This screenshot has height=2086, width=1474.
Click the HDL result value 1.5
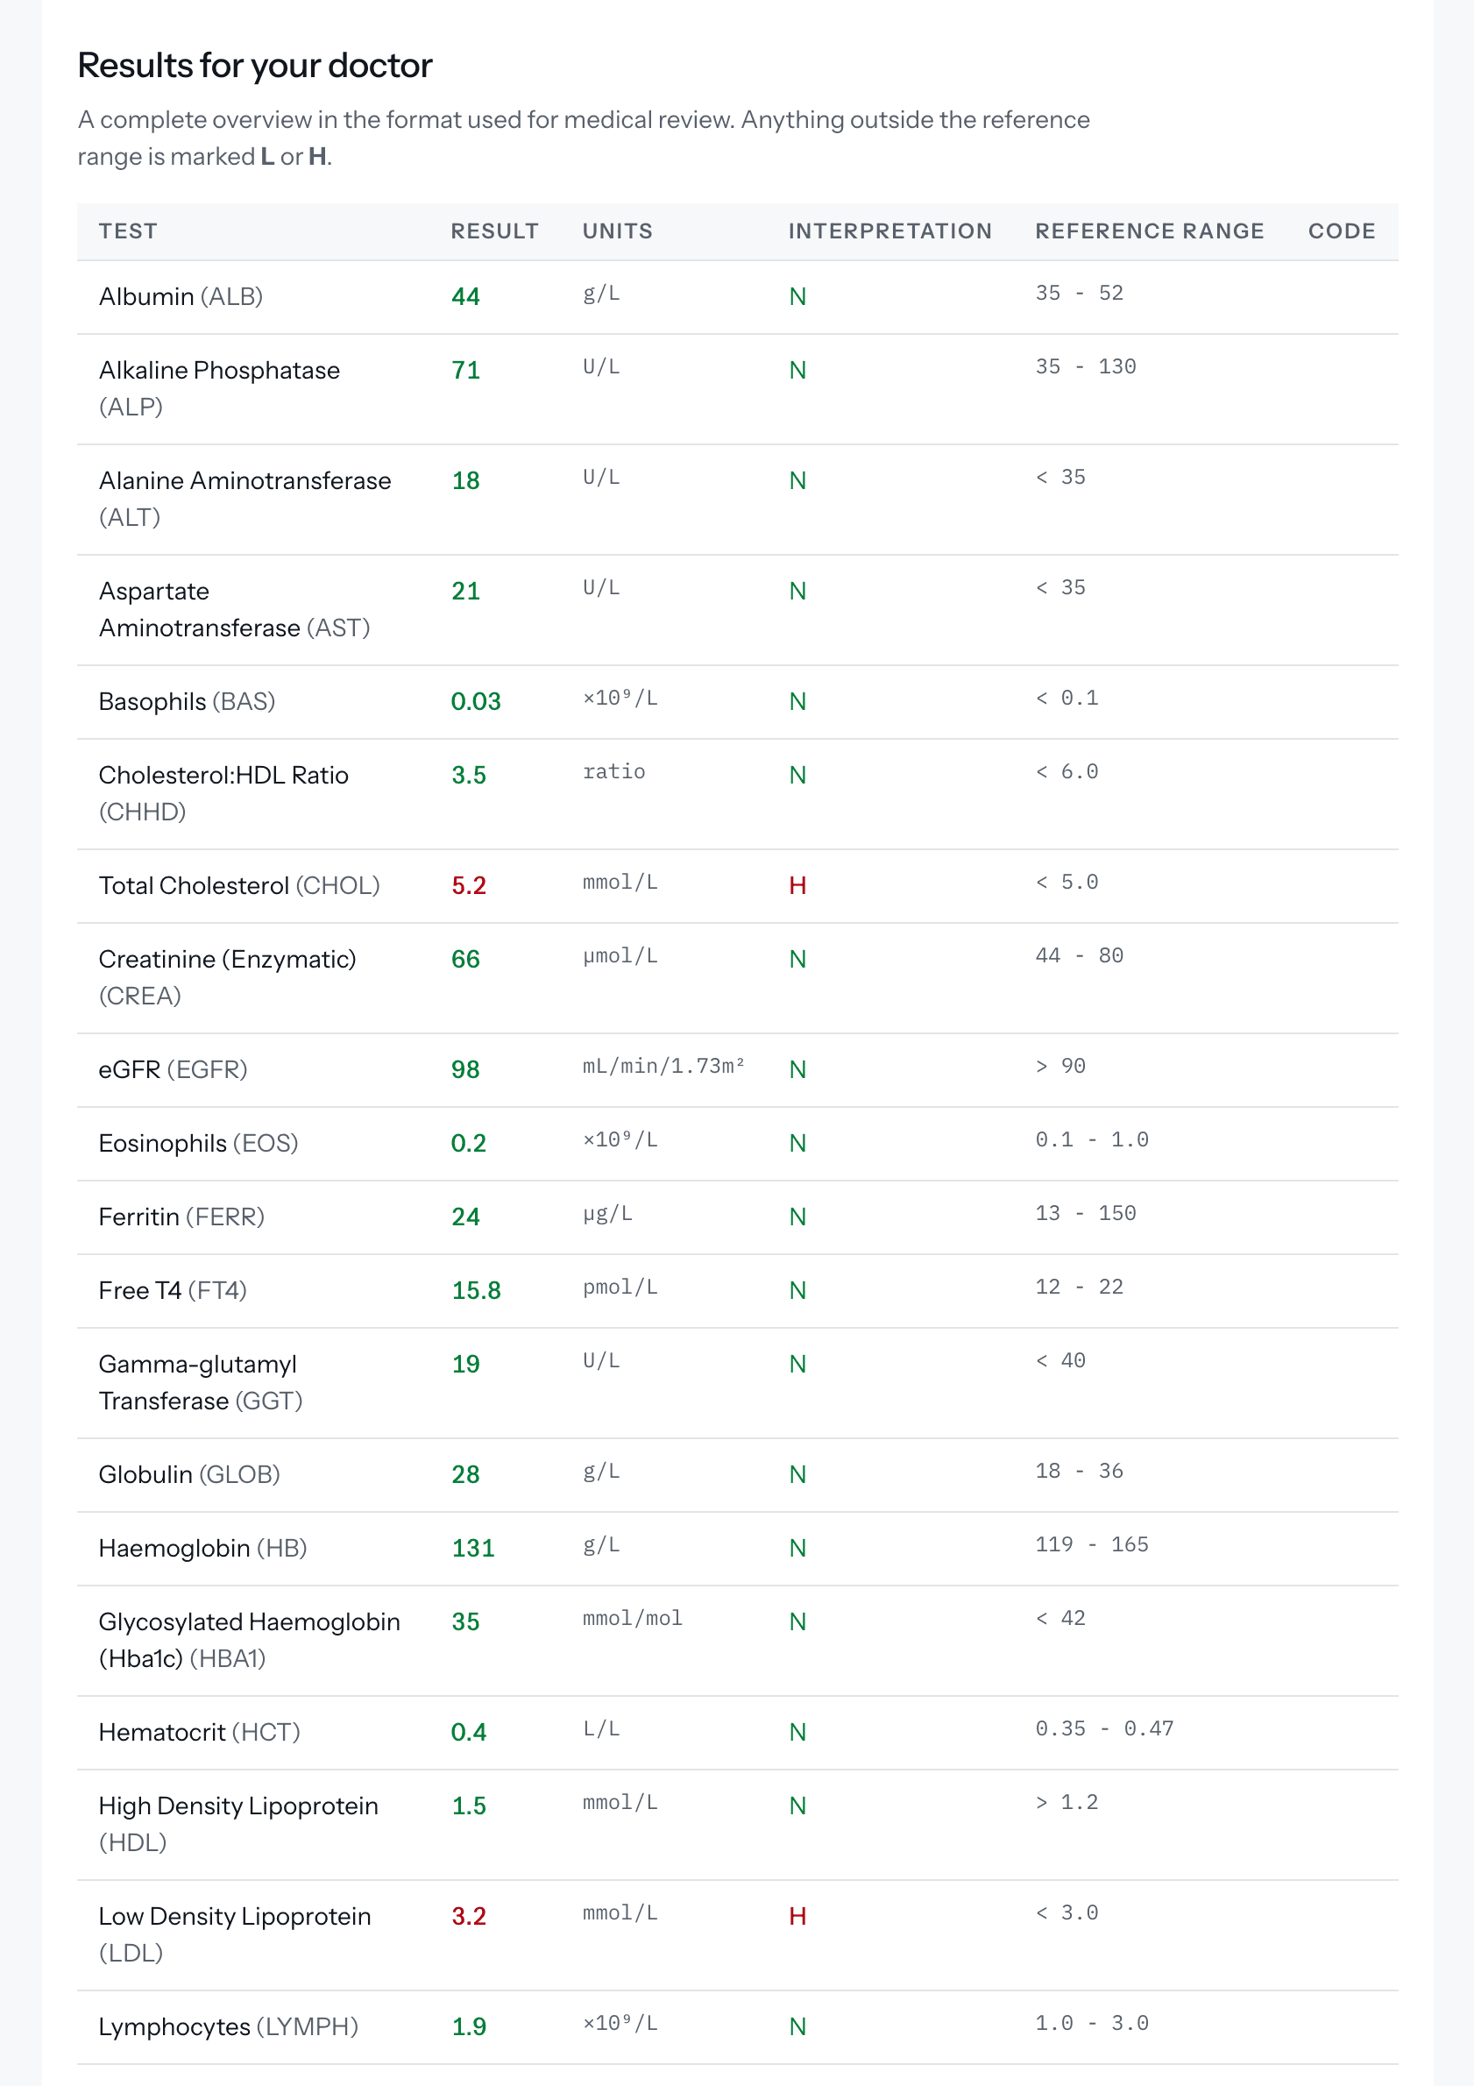469,1806
